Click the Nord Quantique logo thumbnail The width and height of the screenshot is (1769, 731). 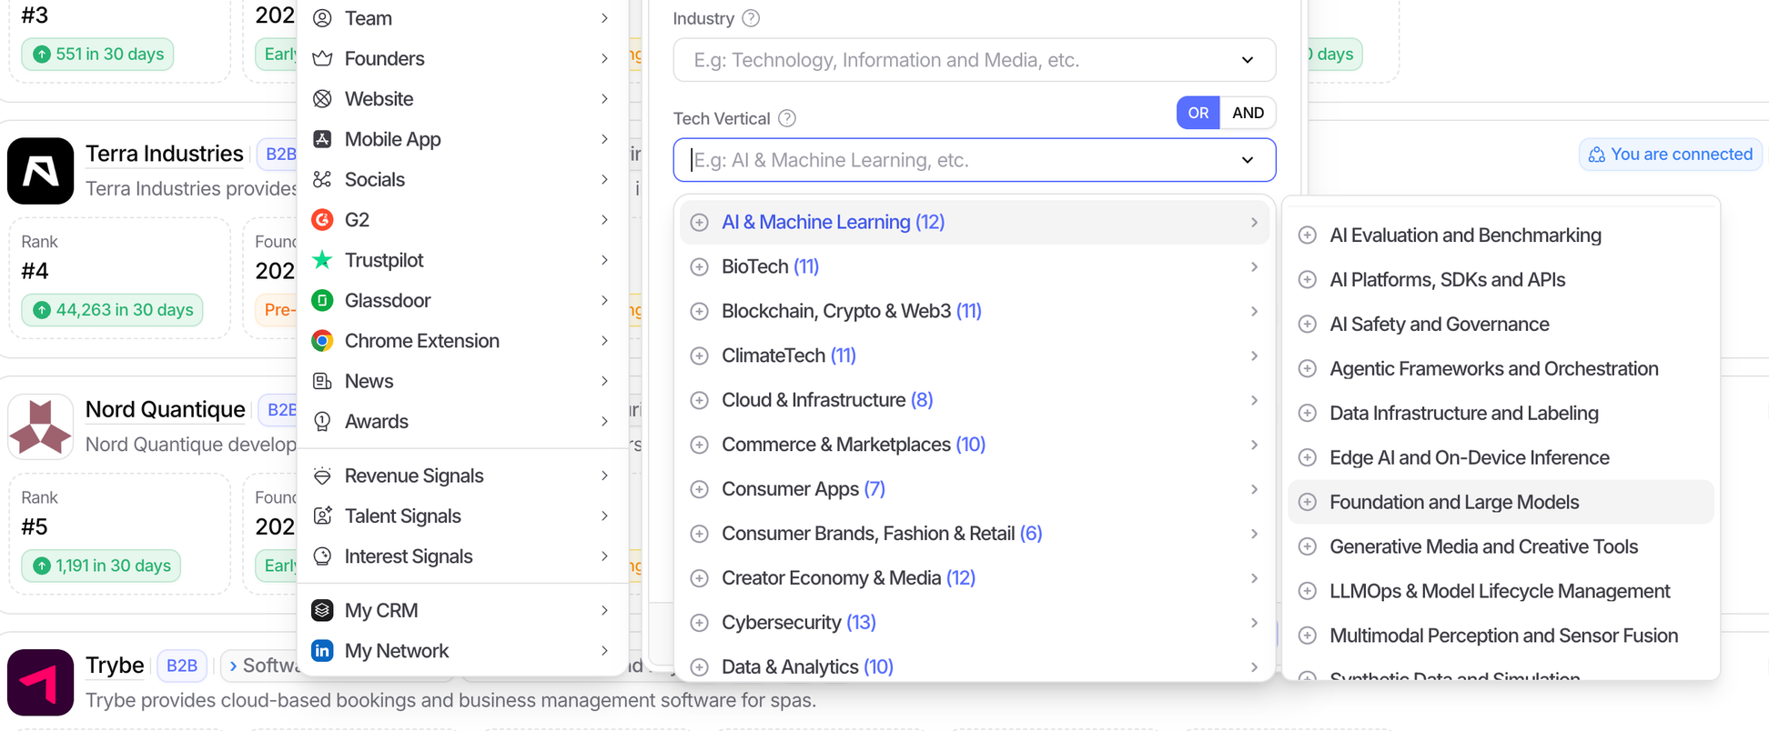click(x=40, y=426)
